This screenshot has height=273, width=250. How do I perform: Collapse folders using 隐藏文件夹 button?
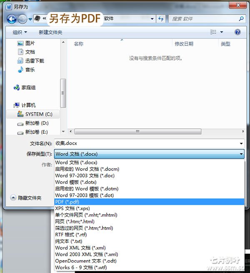26,198
